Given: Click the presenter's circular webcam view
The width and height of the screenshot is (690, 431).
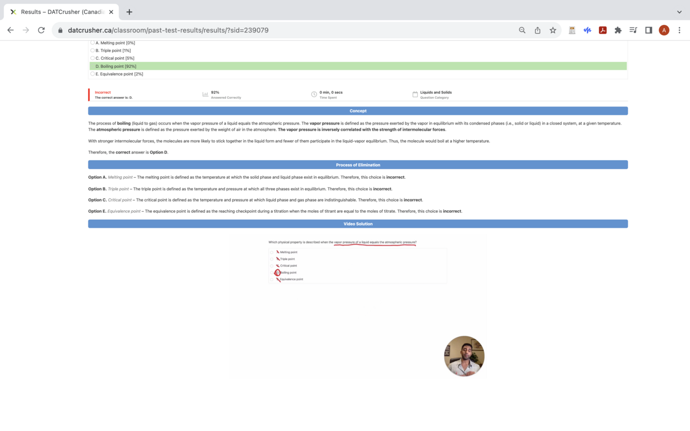Looking at the screenshot, I should tap(464, 356).
